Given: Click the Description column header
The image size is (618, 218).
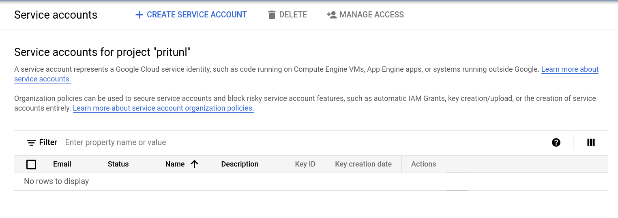Looking at the screenshot, I should tap(240, 164).
